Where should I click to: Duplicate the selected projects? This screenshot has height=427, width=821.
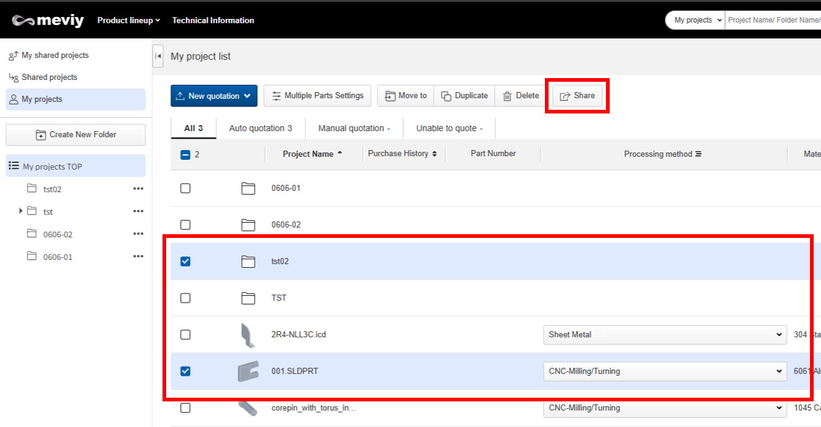pyautogui.click(x=464, y=96)
